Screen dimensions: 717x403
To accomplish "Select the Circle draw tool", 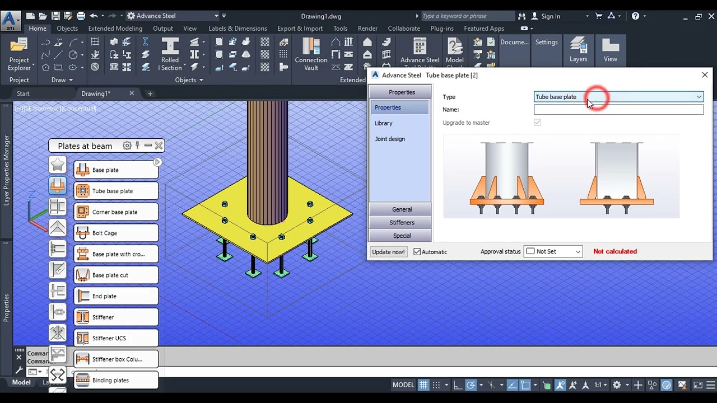I will tap(73, 55).
